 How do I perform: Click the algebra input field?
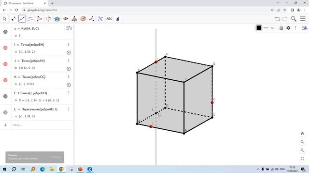coord(42,125)
